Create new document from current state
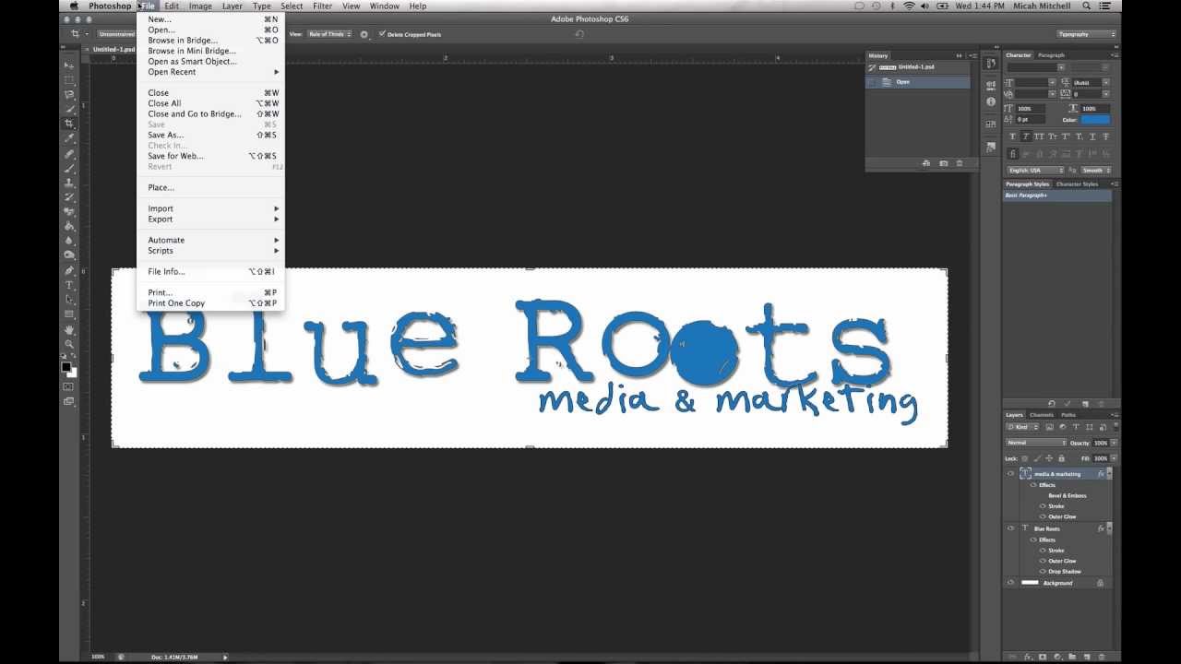This screenshot has width=1181, height=664. point(925,163)
